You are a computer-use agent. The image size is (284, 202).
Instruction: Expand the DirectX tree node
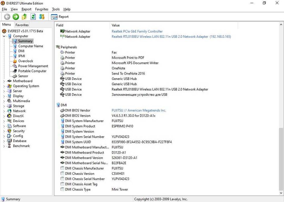tap(4, 116)
